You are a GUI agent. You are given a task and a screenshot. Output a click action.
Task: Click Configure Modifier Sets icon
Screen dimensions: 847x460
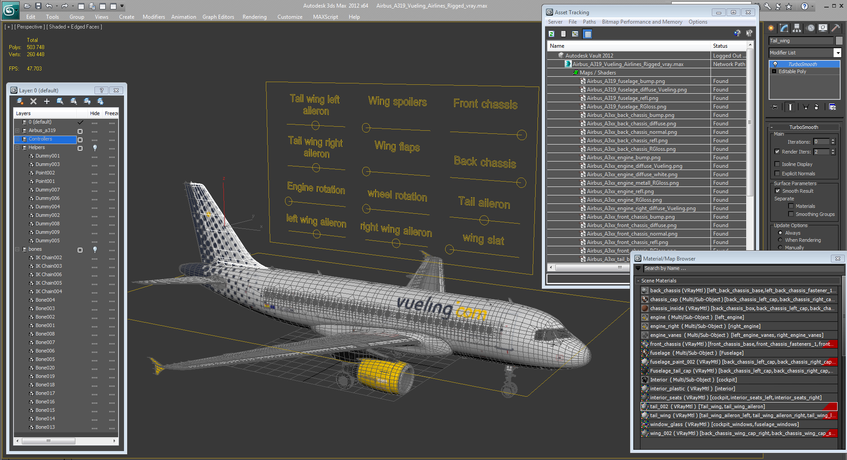tap(832, 107)
